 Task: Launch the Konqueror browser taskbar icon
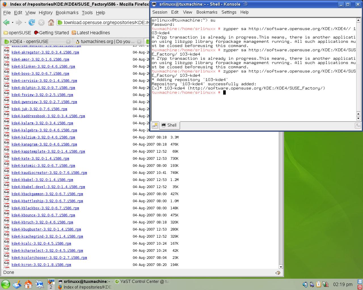tap(40, 284)
